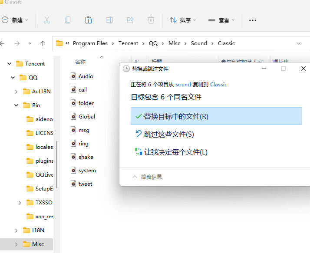Open the 排序 sort dropdown

click(x=183, y=20)
